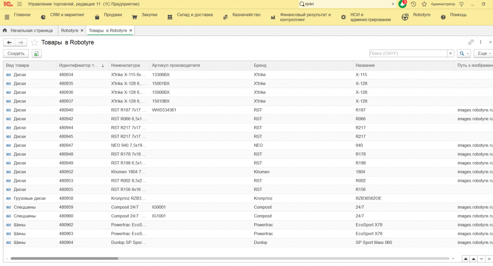Jump to the list top arrow button
The width and height of the screenshot is (493, 266).
click(x=466, y=259)
